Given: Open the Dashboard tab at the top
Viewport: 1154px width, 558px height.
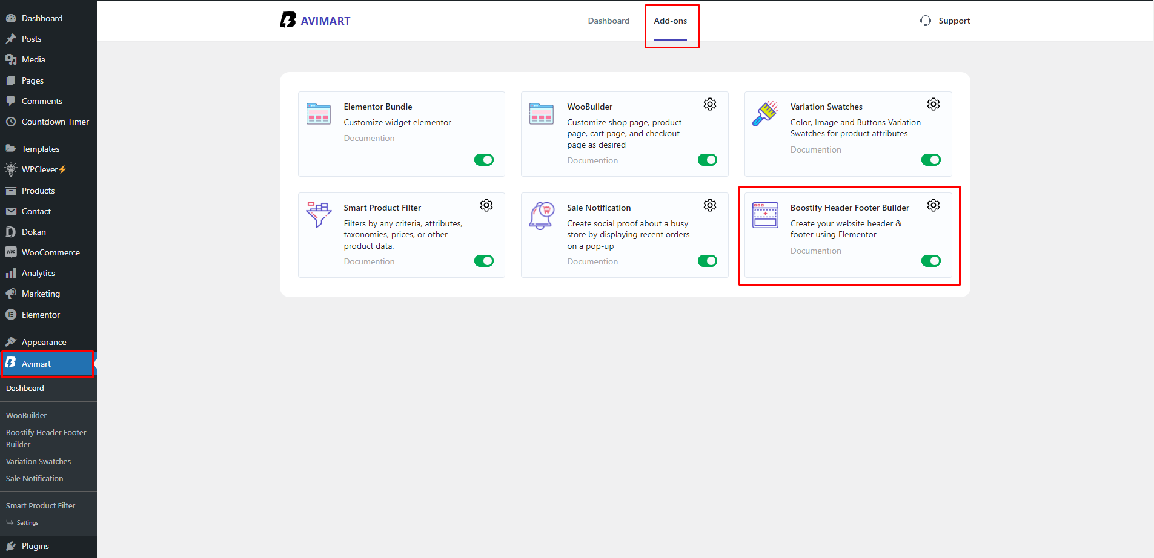Looking at the screenshot, I should coord(609,20).
